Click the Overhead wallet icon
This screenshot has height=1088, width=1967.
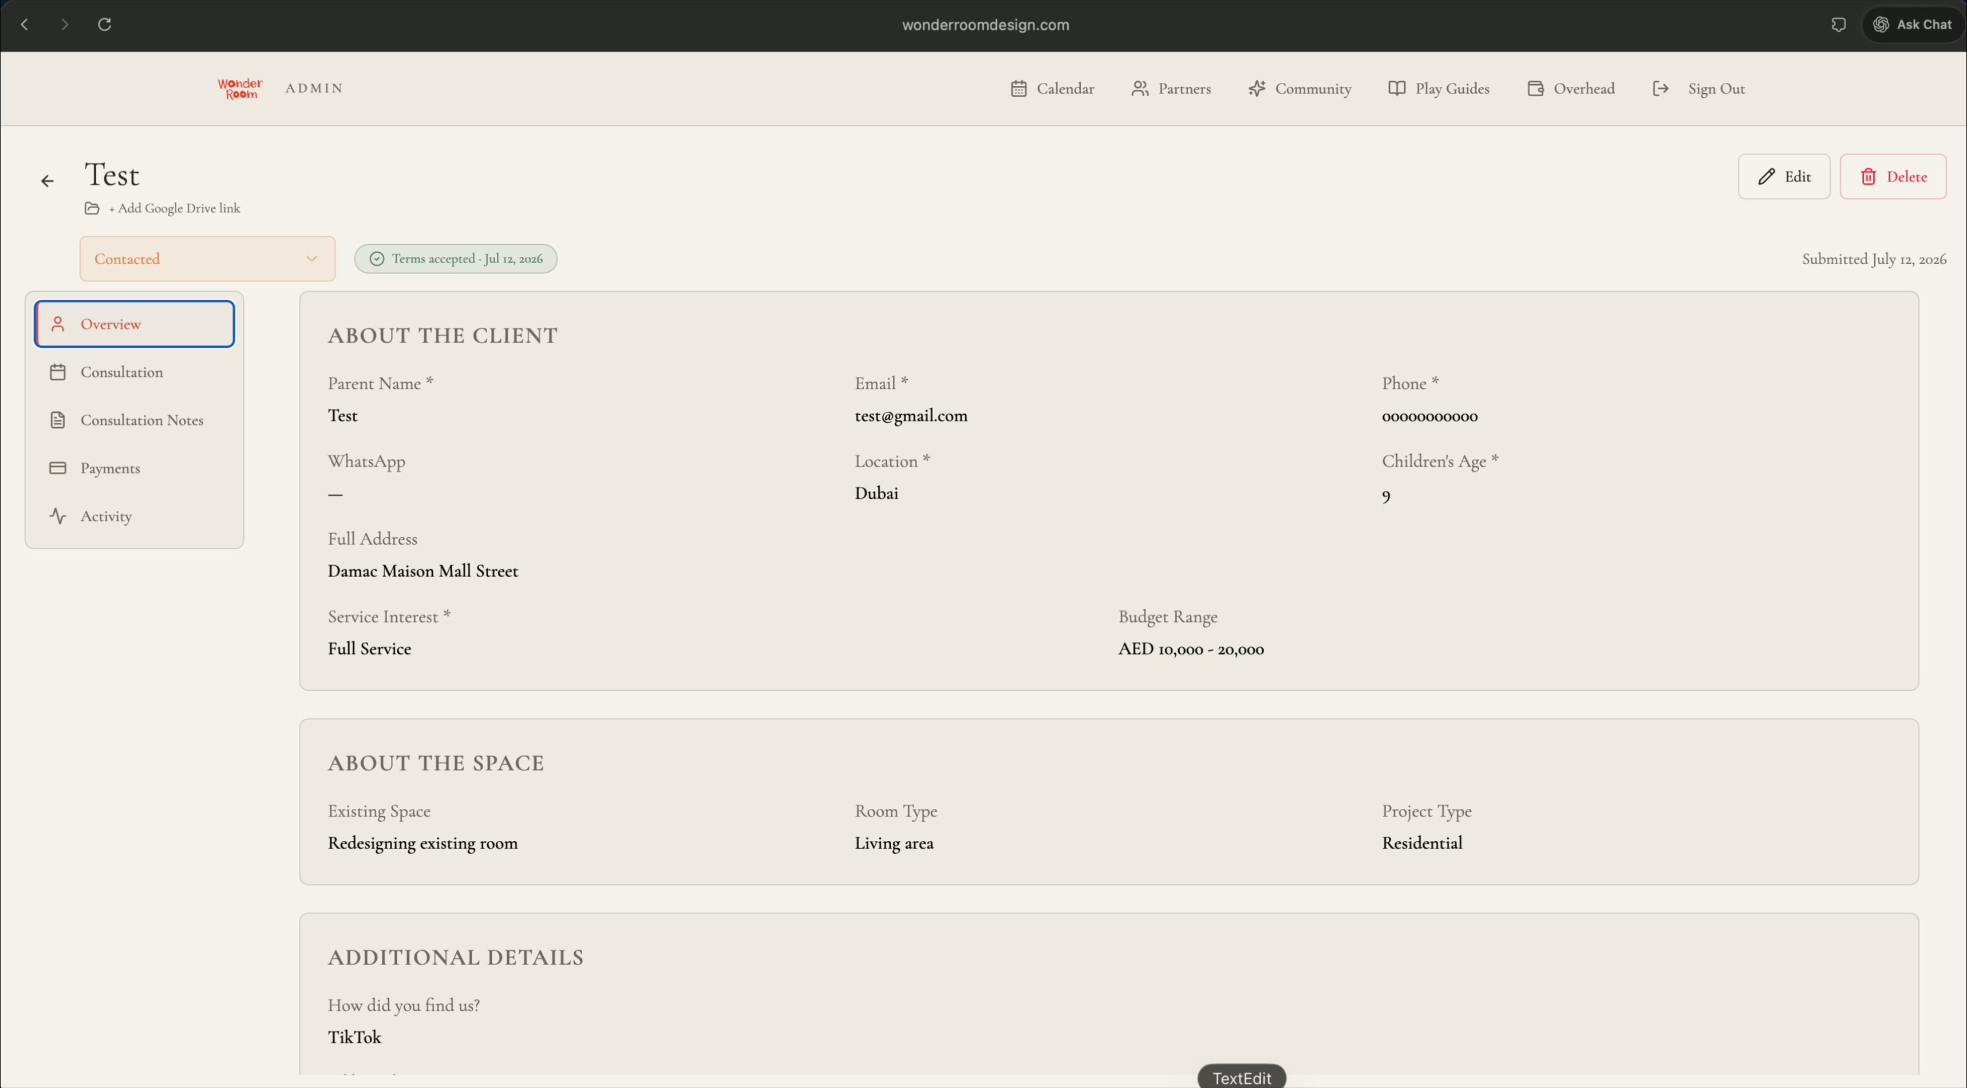pos(1535,89)
